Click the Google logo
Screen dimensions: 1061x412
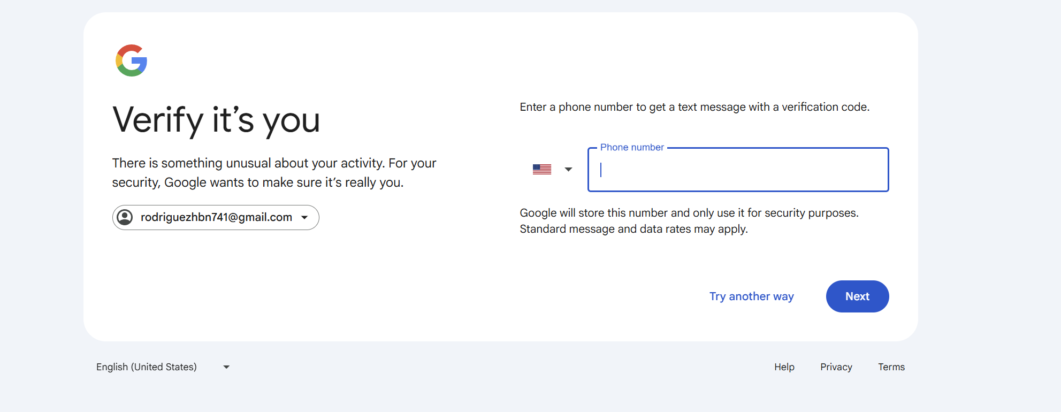click(x=132, y=60)
